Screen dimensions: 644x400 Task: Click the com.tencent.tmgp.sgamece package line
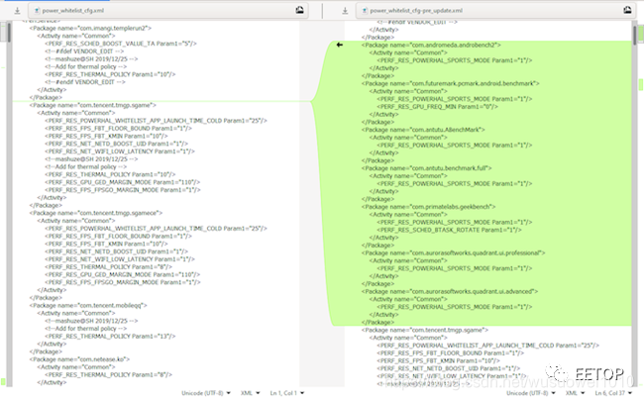(x=96, y=213)
